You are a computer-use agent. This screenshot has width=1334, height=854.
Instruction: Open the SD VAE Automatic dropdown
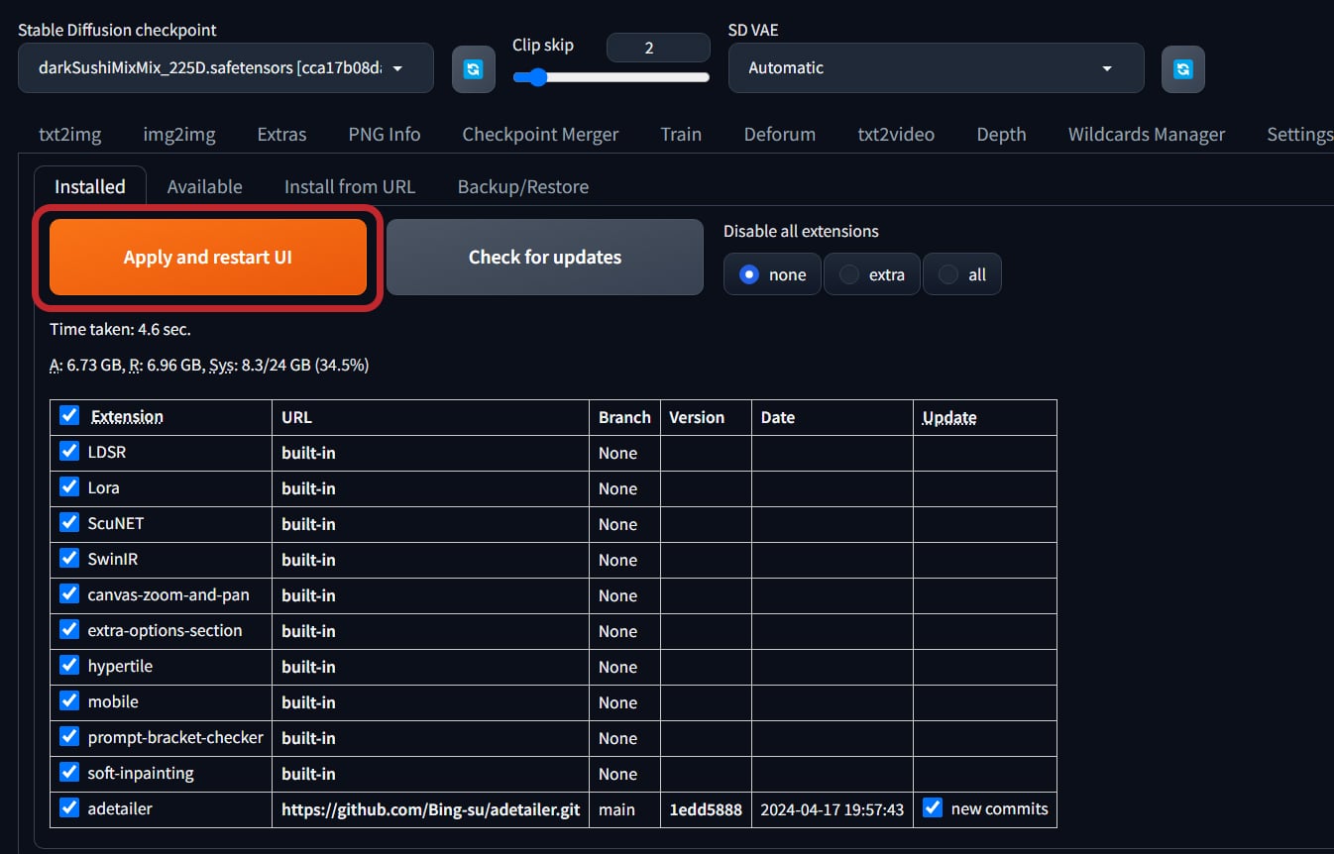point(937,68)
